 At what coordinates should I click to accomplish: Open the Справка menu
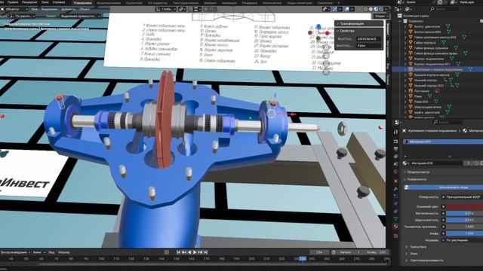[59, 2]
